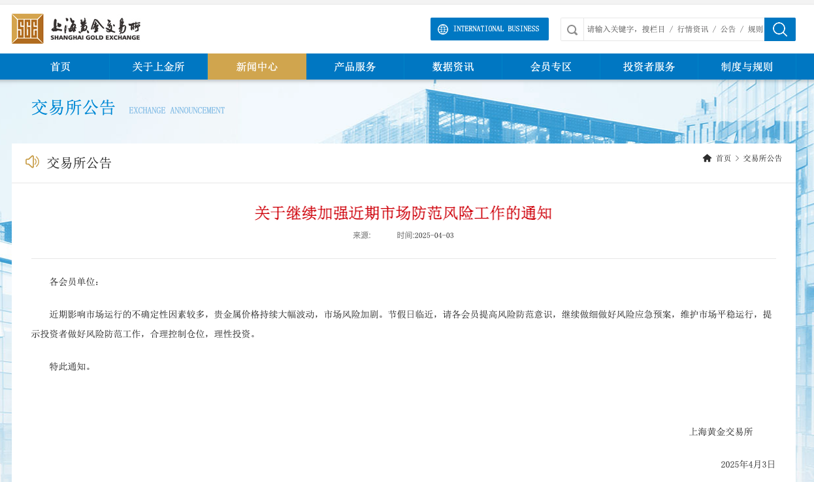Image resolution: width=814 pixels, height=482 pixels.
Task: Click the home icon in breadcrumb
Action: click(707, 158)
